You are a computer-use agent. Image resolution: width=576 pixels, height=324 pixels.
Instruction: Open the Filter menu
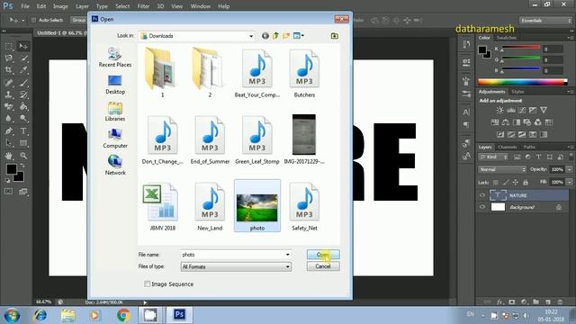[x=143, y=6]
